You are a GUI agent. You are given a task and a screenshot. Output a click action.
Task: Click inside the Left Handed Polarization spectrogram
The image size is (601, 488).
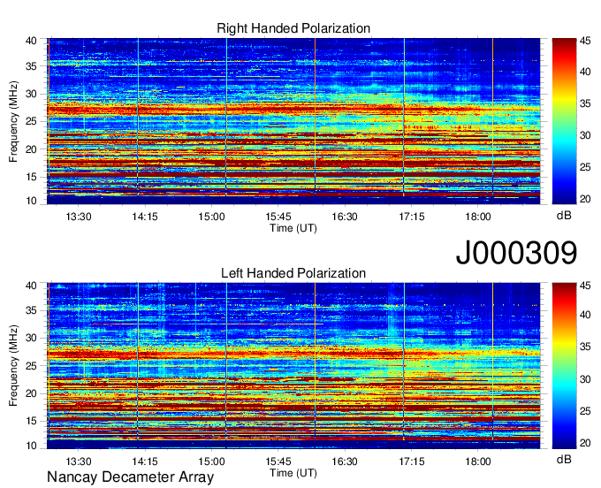click(x=293, y=366)
